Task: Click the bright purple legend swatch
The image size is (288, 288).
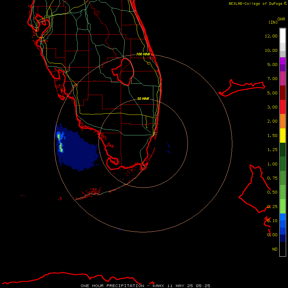Action: 283,61
